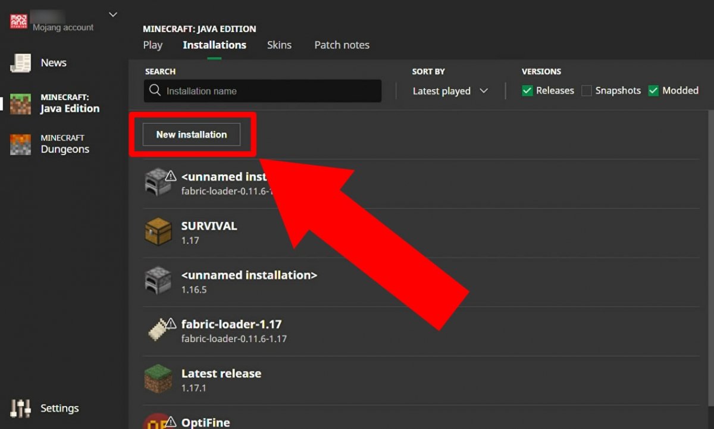The height and width of the screenshot is (429, 714).
Task: Click the 1.16.5 unnamed installation furnace icon
Action: pos(158,281)
